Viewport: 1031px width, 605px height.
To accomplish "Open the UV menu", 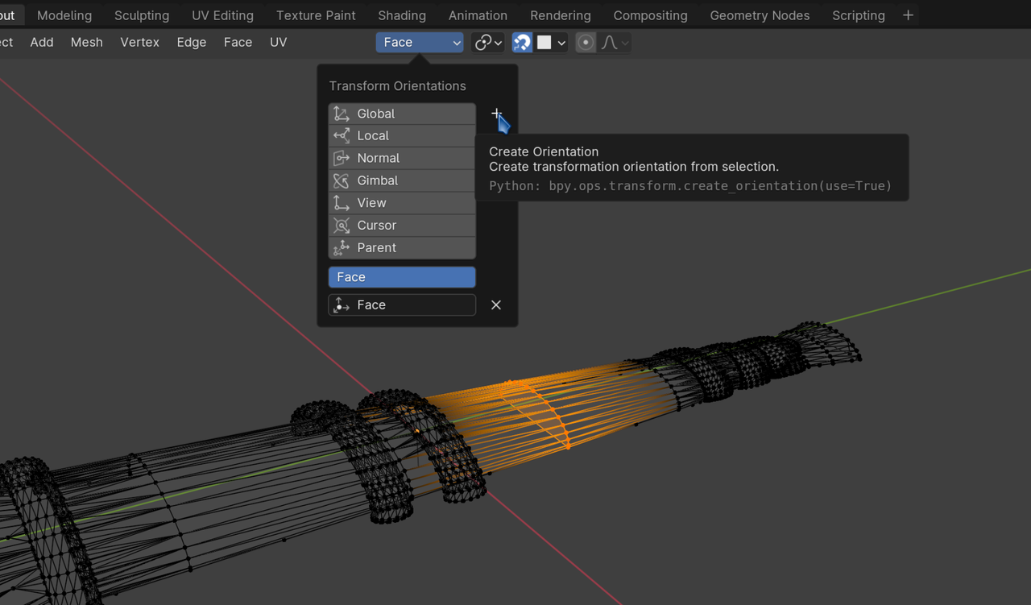I will click(x=278, y=43).
